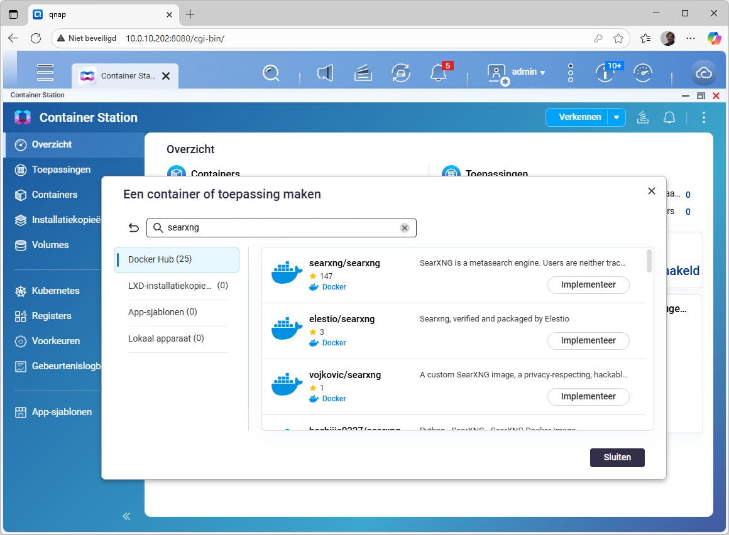Viewport: 729px width, 535px height.
Task: Open Gebeurtenislogboek in sidebar
Action: pyautogui.click(x=53, y=366)
